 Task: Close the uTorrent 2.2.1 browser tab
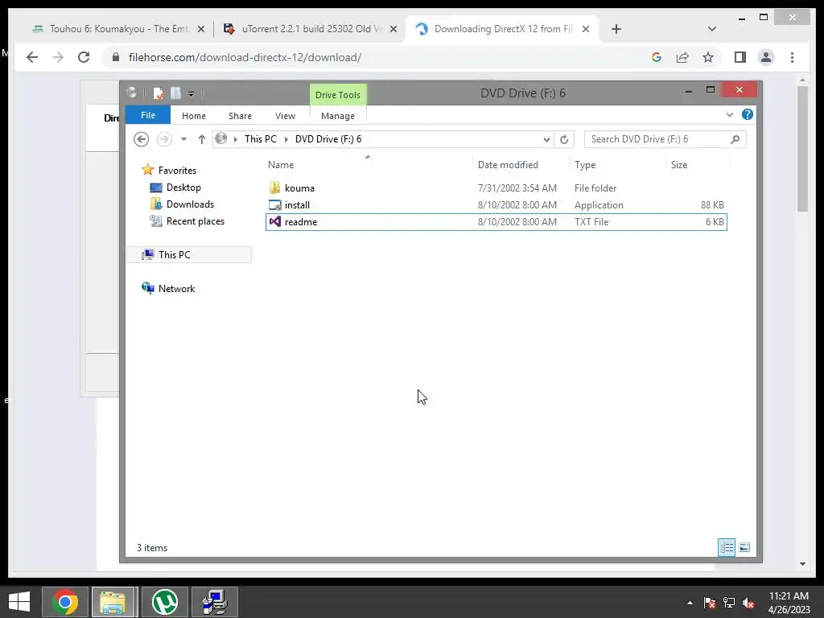[x=393, y=29]
